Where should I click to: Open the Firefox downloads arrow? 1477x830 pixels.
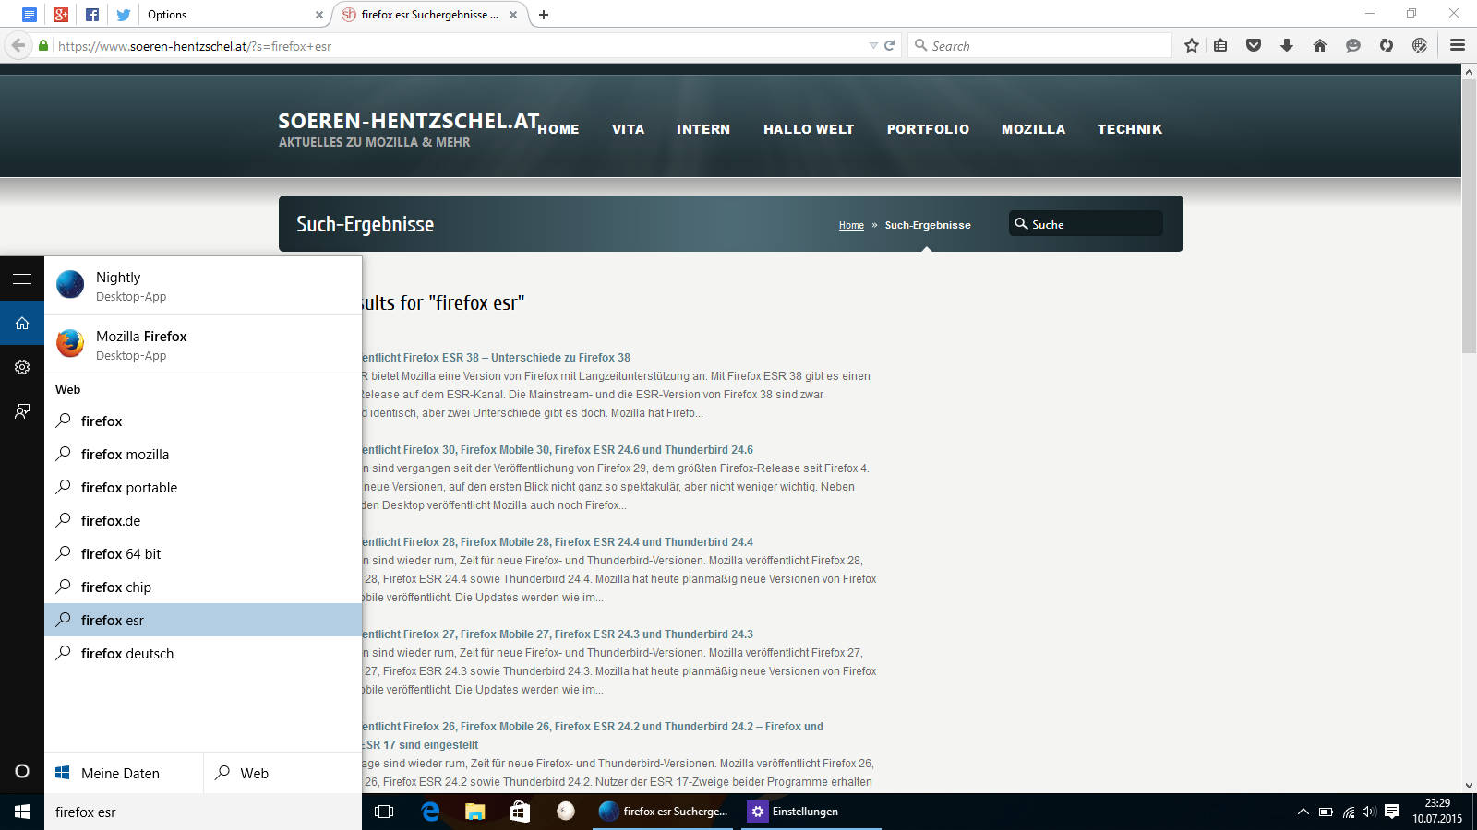pos(1287,45)
